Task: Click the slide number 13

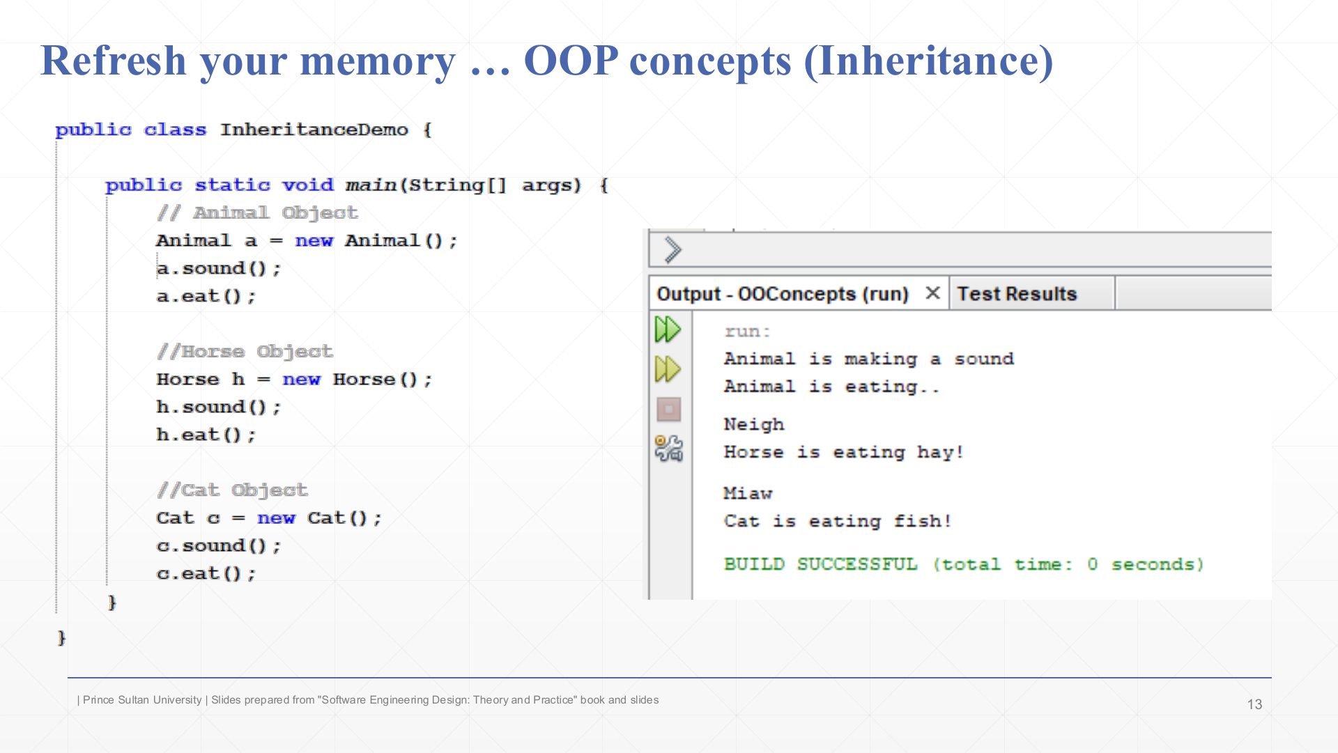Action: [x=1254, y=704]
